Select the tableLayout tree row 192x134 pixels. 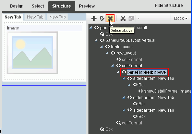coord(122,47)
